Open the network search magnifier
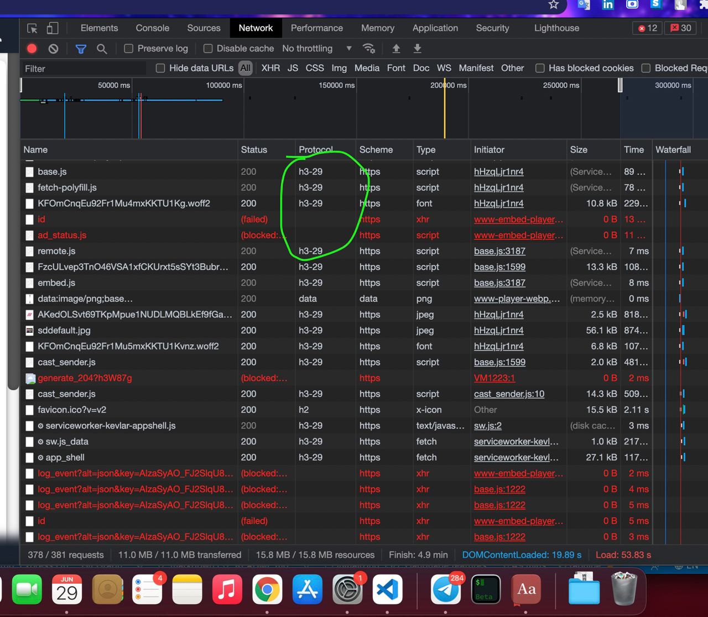708x617 pixels. (102, 49)
